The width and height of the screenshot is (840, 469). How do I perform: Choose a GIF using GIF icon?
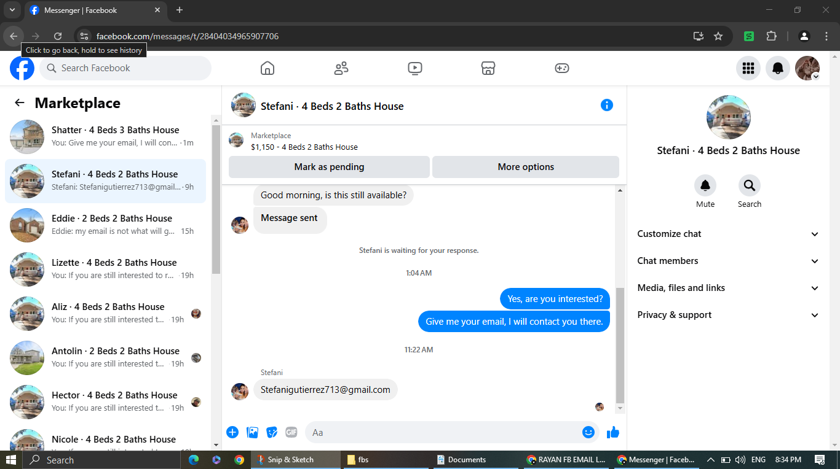click(291, 432)
